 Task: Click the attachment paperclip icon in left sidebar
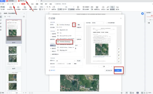click(1, 23)
